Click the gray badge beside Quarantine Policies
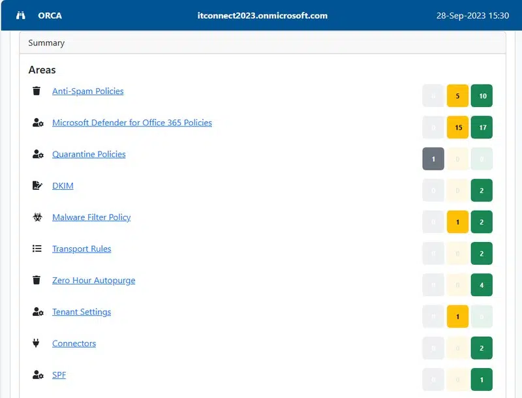This screenshot has width=522, height=398. click(433, 159)
